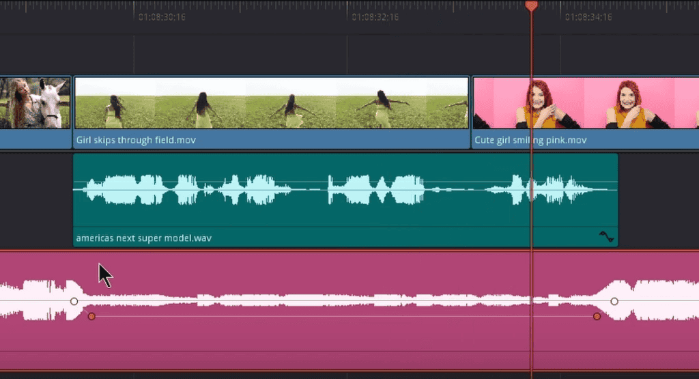Click the 01:08:32:16 timecode on ruler
Viewport: 699px width, 379px height.
[375, 17]
